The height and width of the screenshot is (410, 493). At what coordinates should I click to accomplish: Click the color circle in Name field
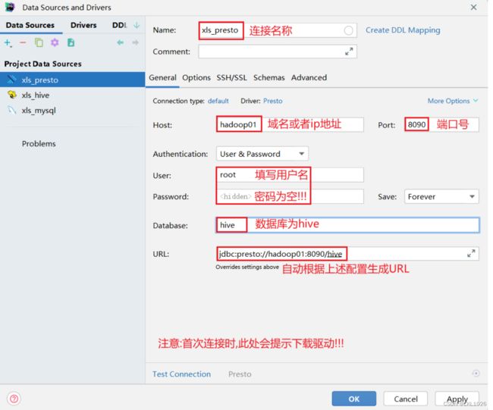click(x=349, y=30)
